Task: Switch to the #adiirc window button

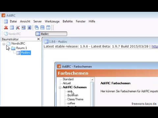Action: point(51,34)
